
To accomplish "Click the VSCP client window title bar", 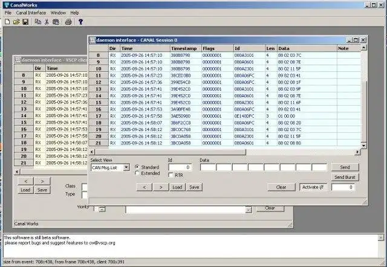I will (x=51, y=60).
